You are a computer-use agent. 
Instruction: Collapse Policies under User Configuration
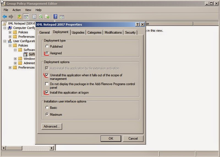tap(10, 45)
